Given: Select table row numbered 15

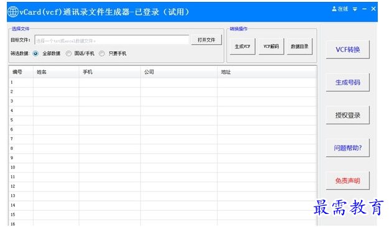Looking at the screenshot, I should point(162,215).
